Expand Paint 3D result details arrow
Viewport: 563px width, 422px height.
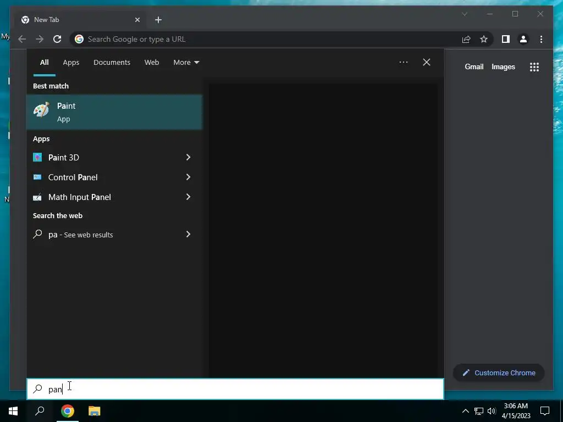click(188, 157)
